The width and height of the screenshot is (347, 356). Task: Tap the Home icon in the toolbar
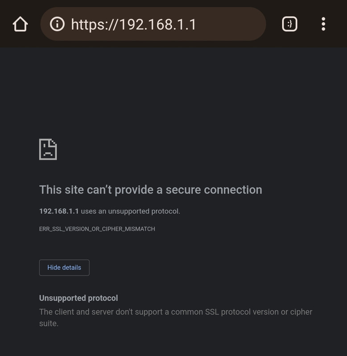pos(21,24)
